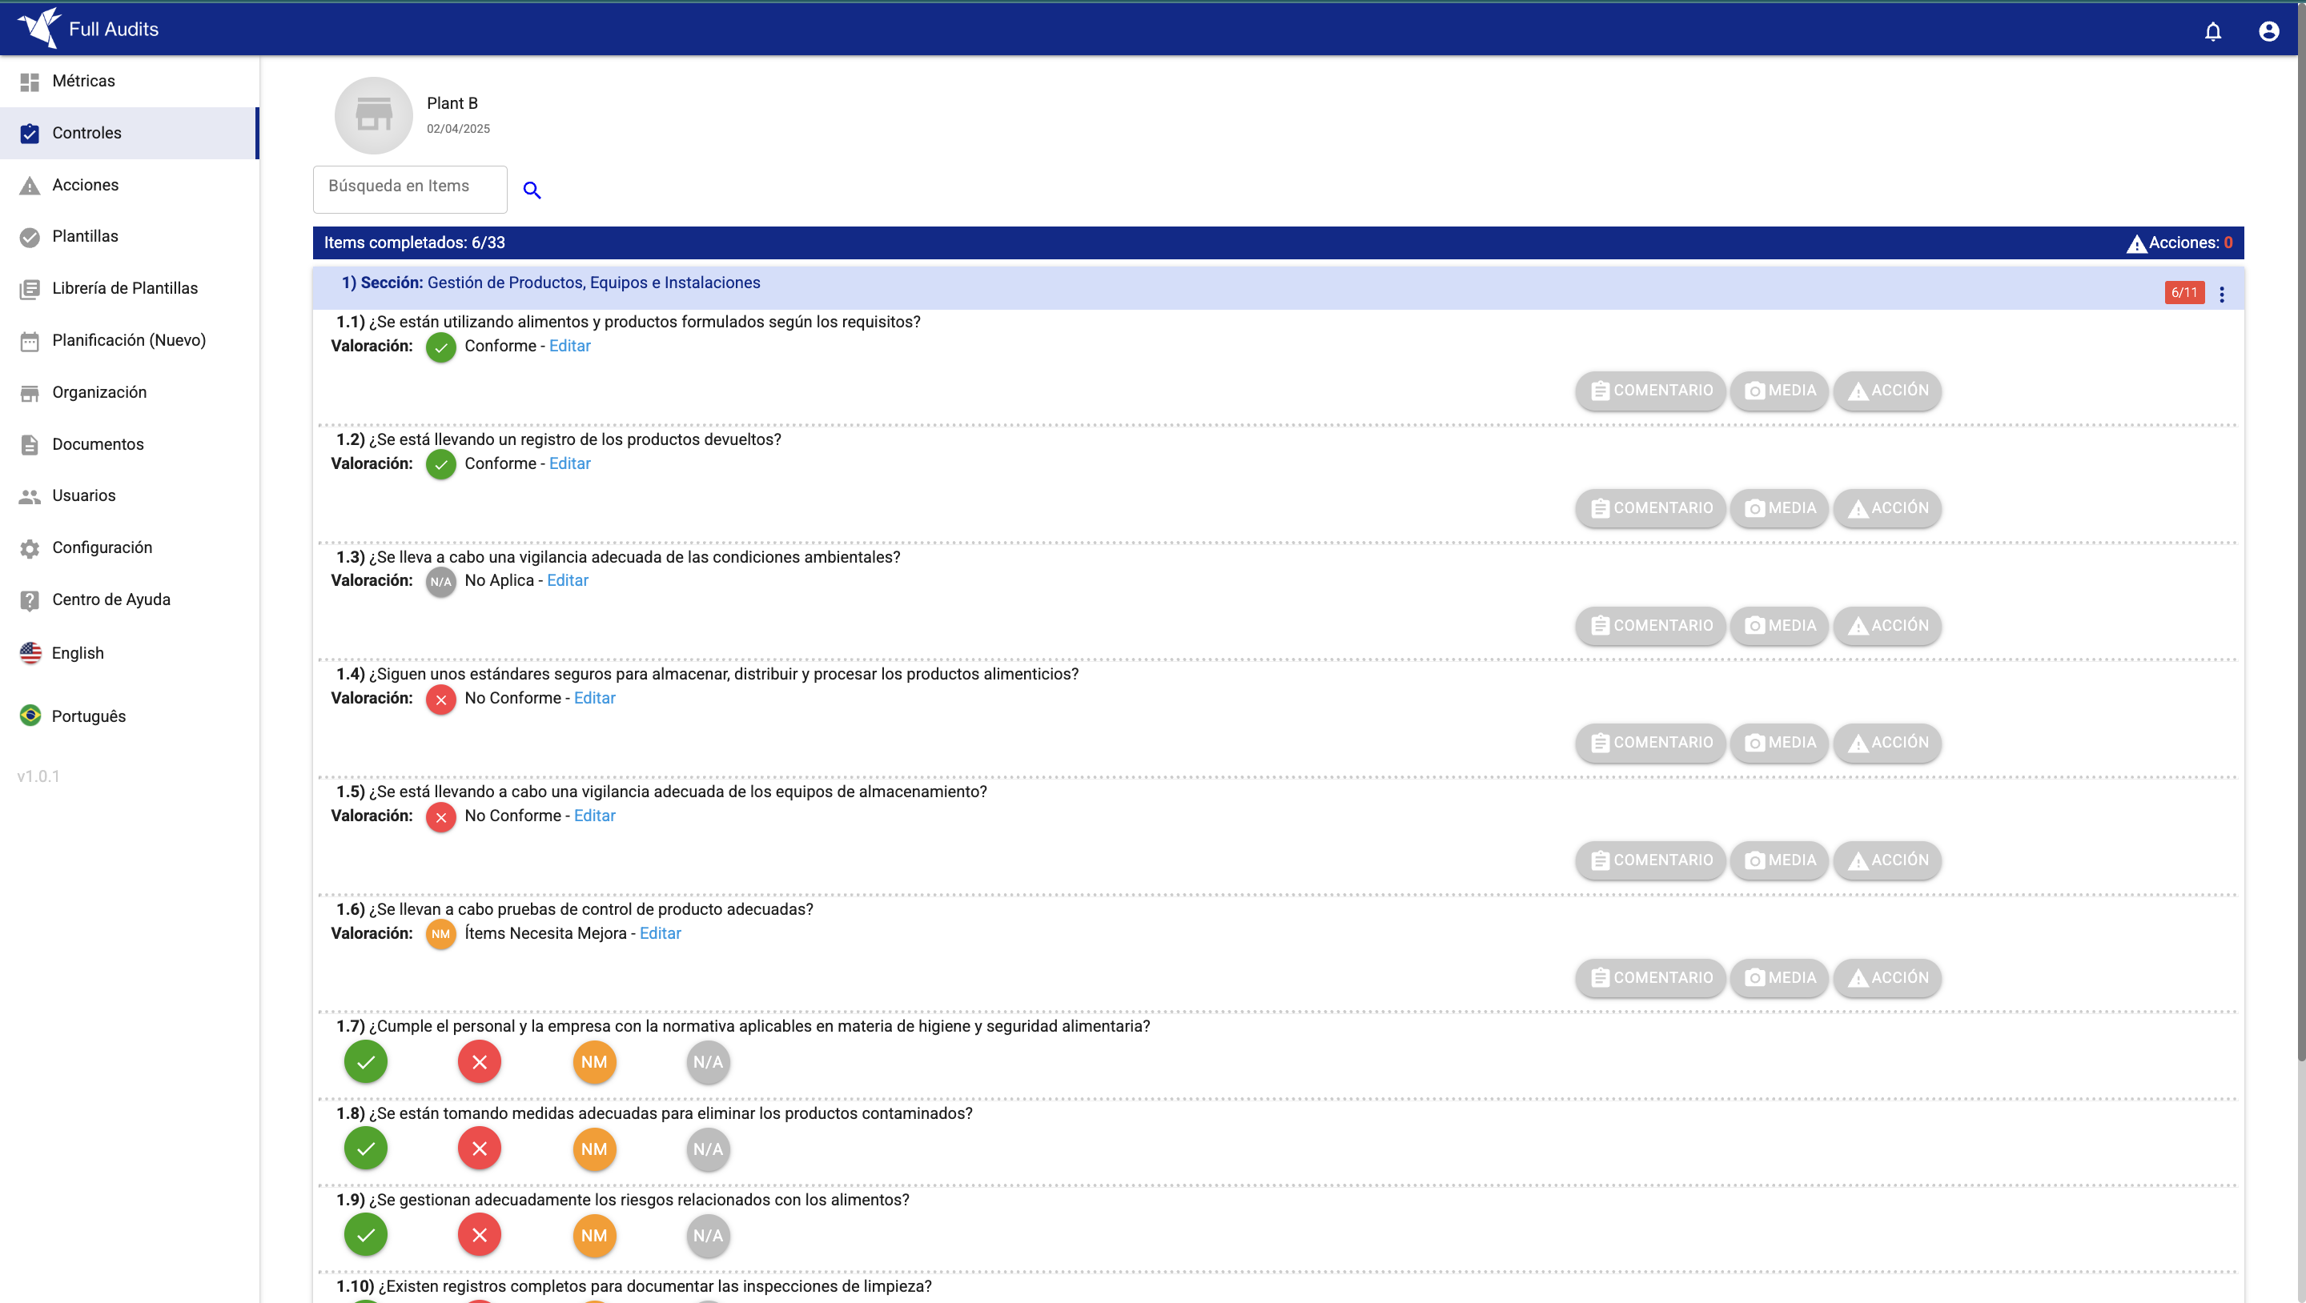
Task: Click the Búsqueda en Items field
Action: click(x=410, y=189)
